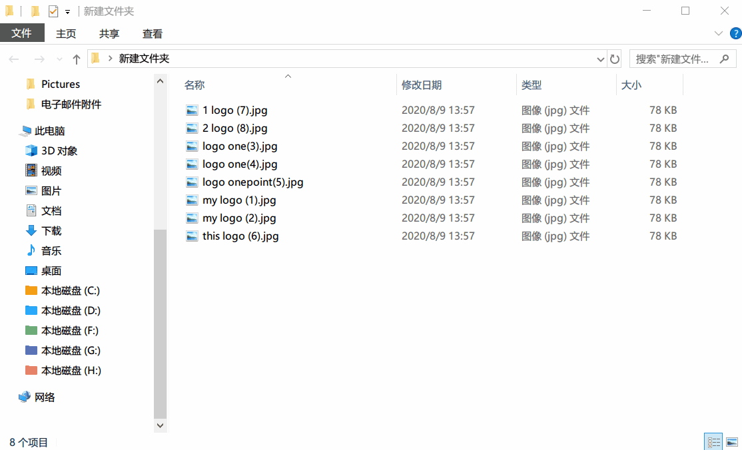This screenshot has height=450, width=742.
Task: Open the Pictures folder in sidebar
Action: tap(60, 85)
